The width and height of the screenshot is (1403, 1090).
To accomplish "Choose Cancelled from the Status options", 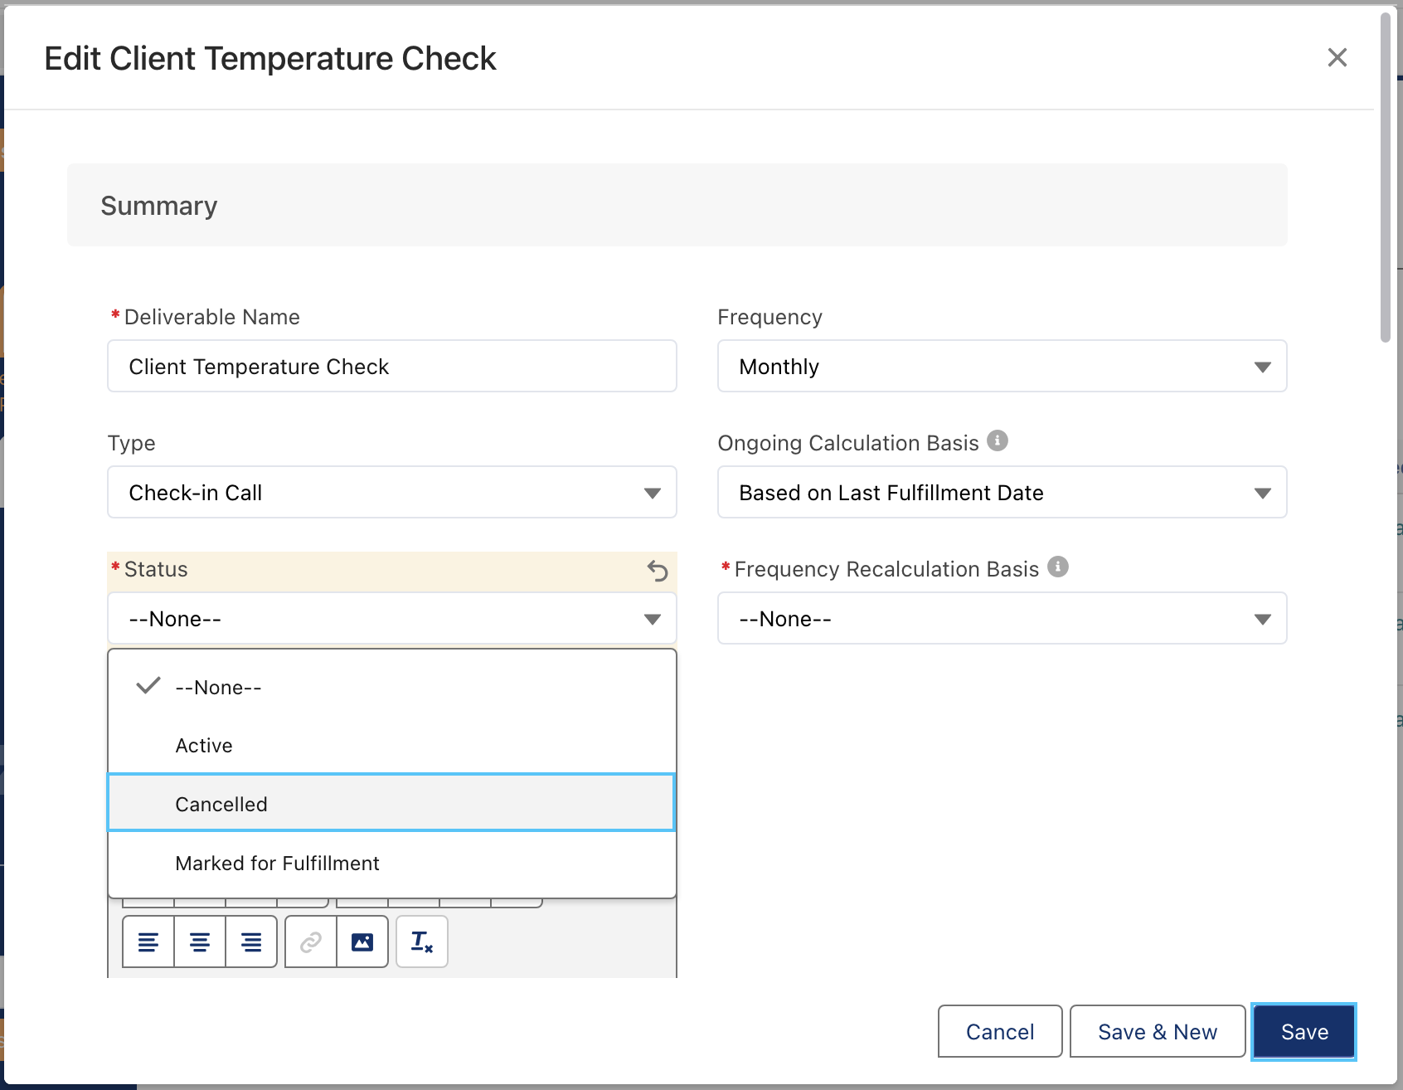I will 392,803.
